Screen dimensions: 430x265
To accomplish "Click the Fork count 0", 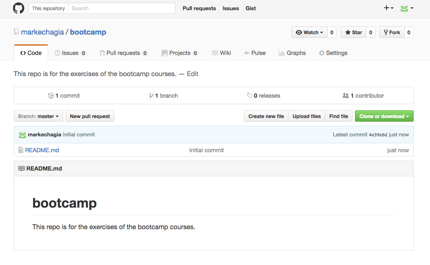I will click(409, 32).
